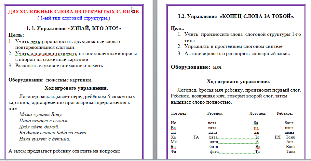Click the word 'баня'
This screenshot has width=311, height=161.
tap(289, 123)
